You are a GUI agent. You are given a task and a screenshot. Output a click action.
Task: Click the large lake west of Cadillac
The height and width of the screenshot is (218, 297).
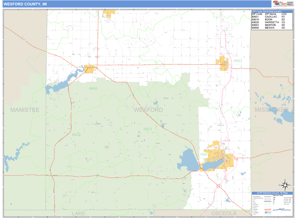pos(190,161)
